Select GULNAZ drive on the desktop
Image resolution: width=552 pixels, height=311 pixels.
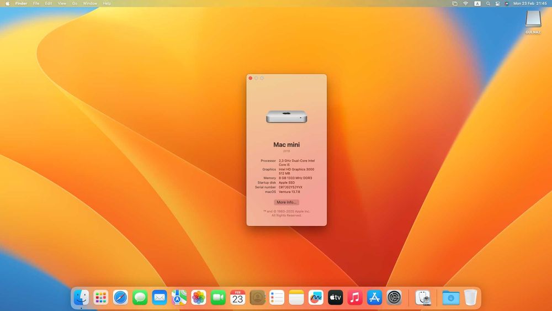click(533, 22)
